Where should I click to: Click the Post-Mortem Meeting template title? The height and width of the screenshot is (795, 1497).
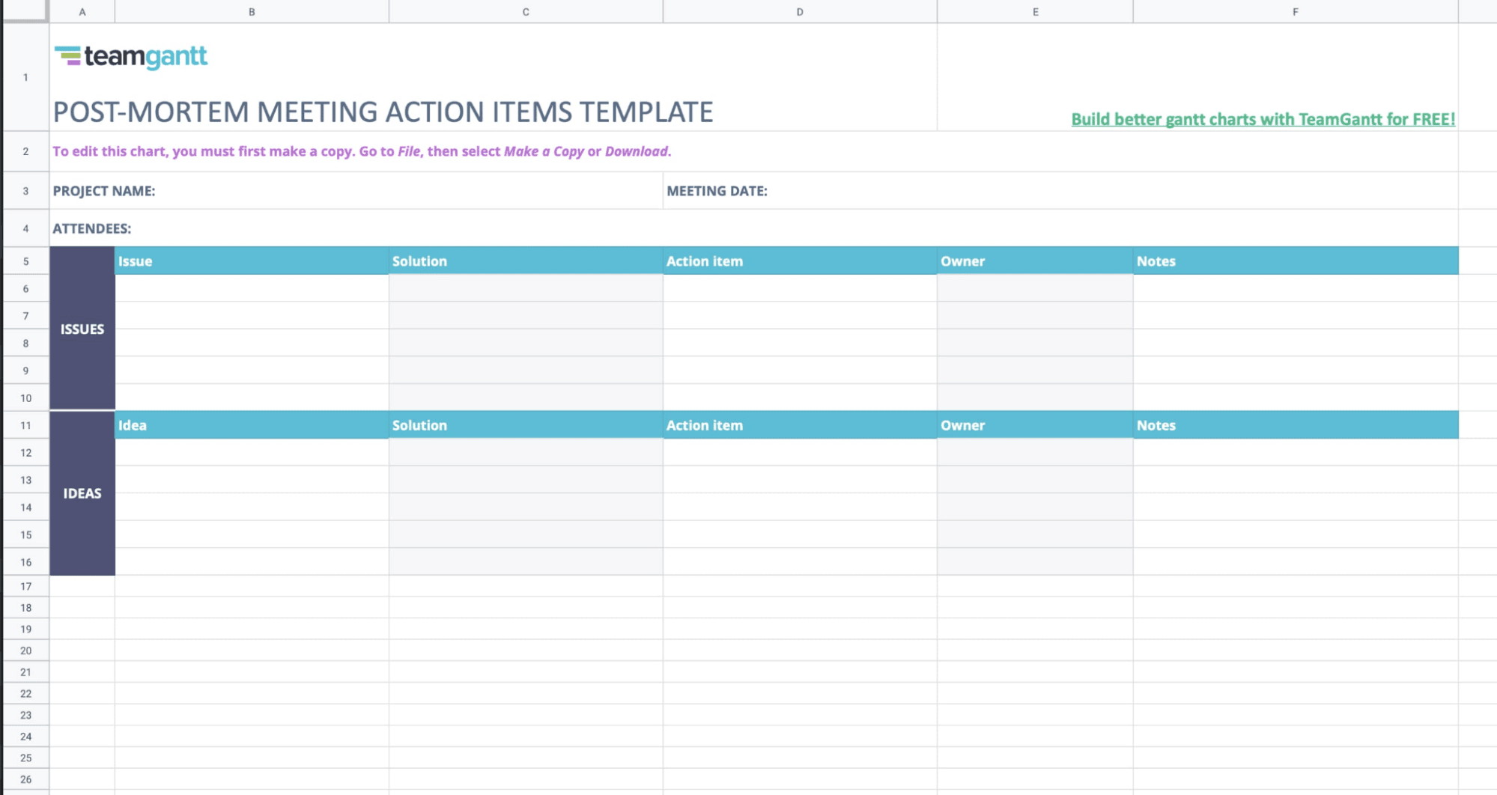click(x=383, y=112)
